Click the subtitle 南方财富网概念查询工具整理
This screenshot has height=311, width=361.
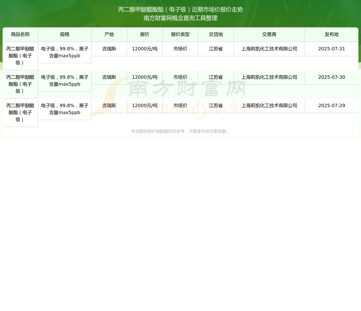tap(180, 18)
